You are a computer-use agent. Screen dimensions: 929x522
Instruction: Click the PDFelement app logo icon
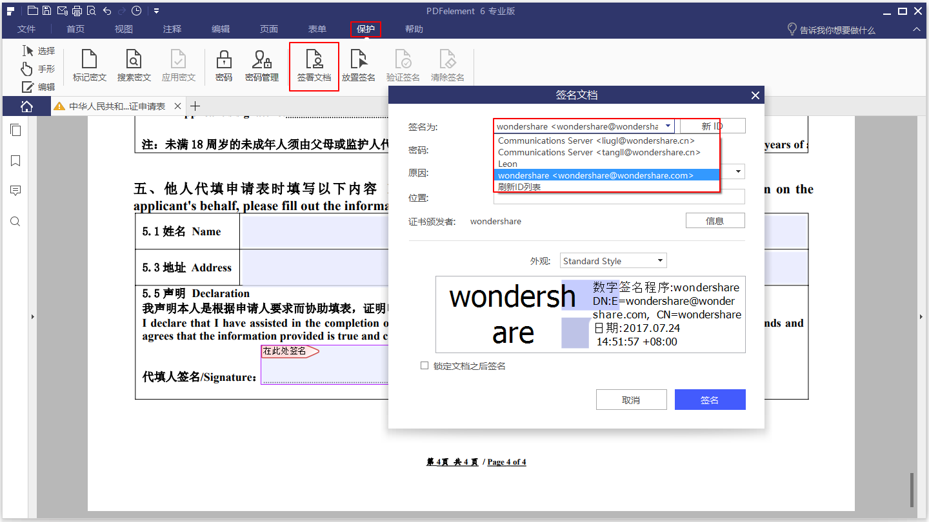(x=10, y=10)
